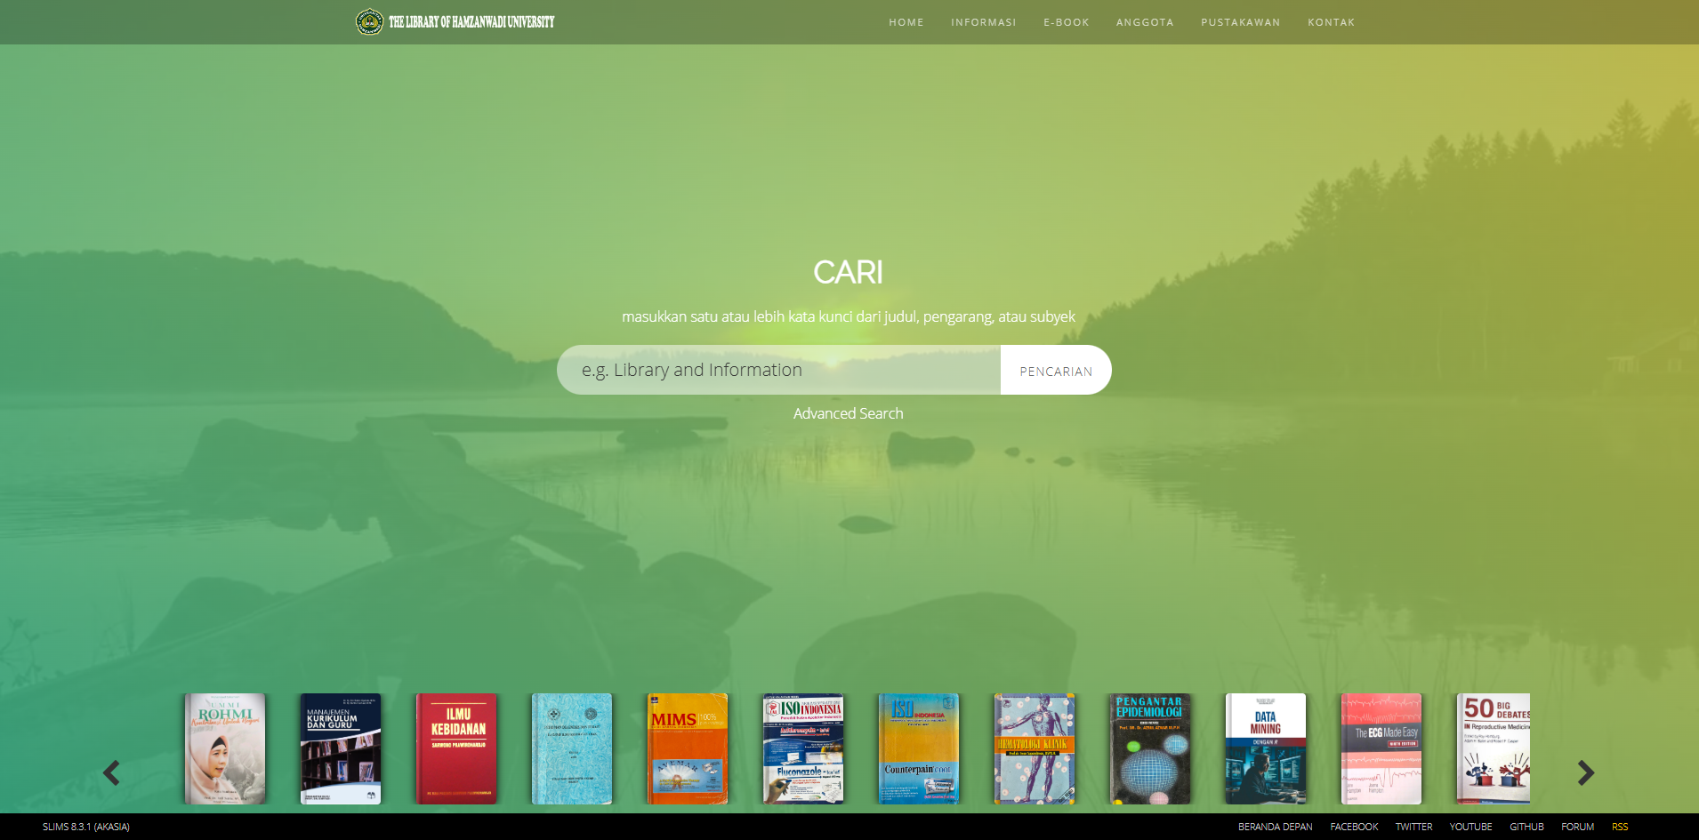Follow the GitHub footer link

pyautogui.click(x=1526, y=827)
